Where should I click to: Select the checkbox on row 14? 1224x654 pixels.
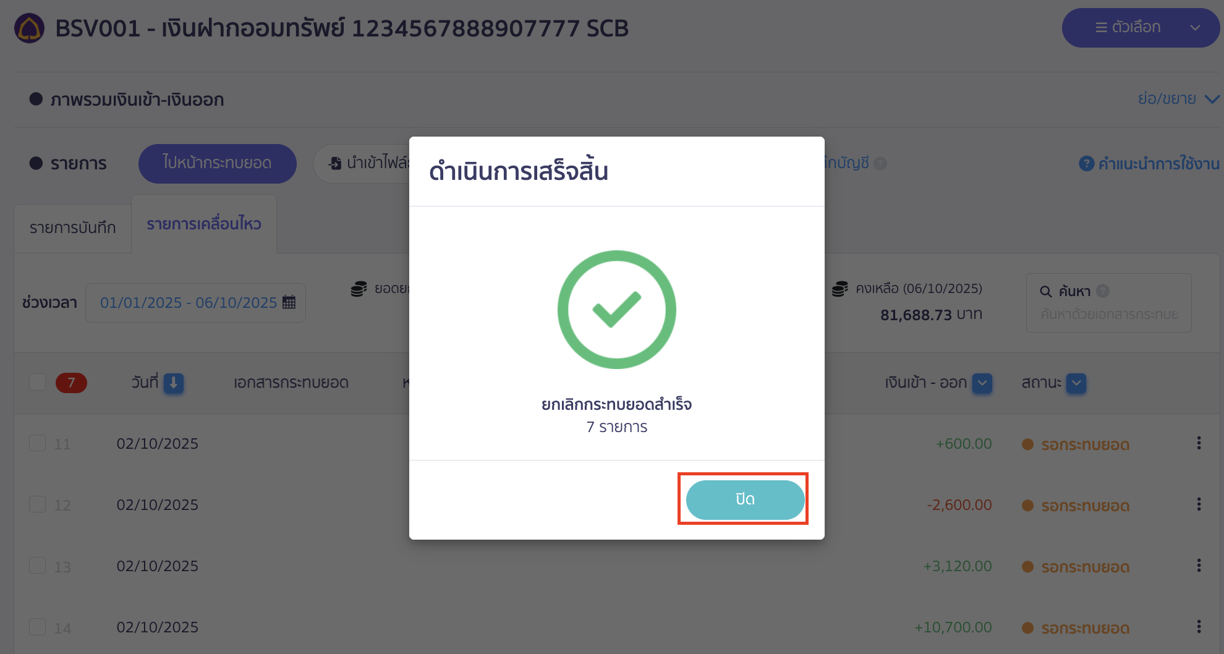pos(38,627)
